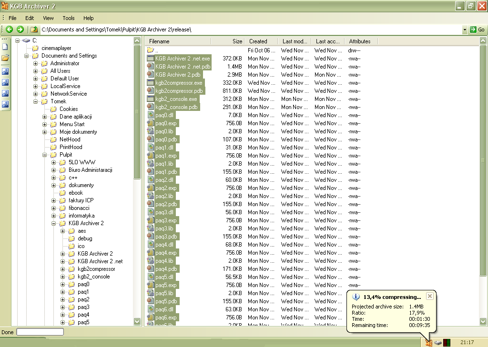Click the new blank document sidebar icon
Viewport: 488px width, 347px height.
5,47
